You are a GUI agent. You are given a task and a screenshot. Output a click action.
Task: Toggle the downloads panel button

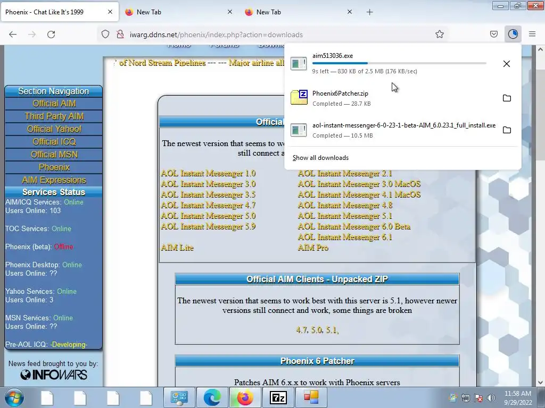tap(513, 34)
